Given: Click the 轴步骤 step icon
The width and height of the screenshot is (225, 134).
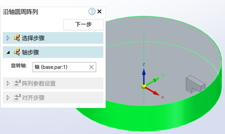Looking at the screenshot, I should coord(17,52).
